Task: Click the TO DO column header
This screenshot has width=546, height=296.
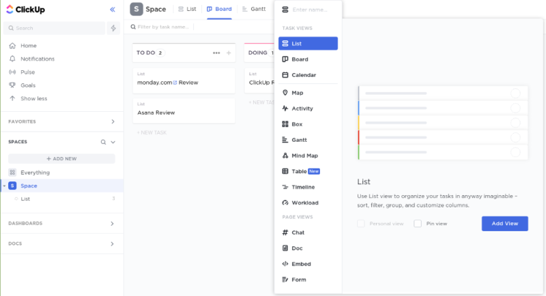Action: [x=184, y=53]
